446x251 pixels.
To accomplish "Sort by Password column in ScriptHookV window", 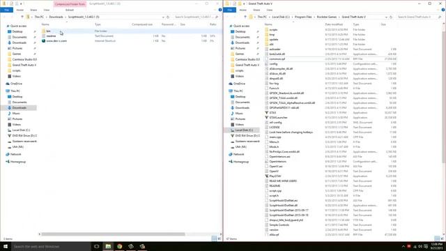I will pyautogui.click(x=169, y=24).
